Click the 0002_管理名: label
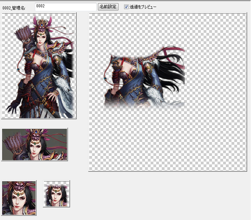This screenshot has height=220, width=251. [14, 8]
